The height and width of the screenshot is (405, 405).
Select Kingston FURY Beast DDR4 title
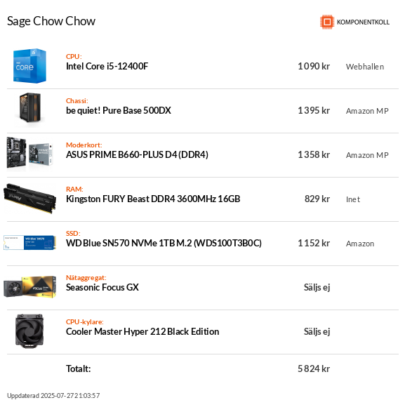153,199
